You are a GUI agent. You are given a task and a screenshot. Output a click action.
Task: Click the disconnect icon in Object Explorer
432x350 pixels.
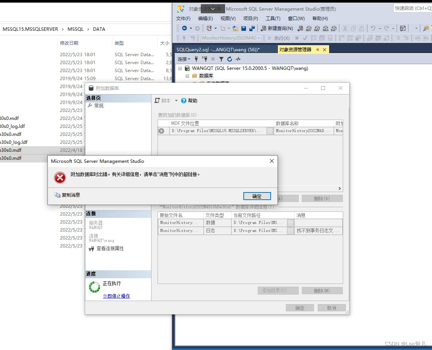click(205, 59)
